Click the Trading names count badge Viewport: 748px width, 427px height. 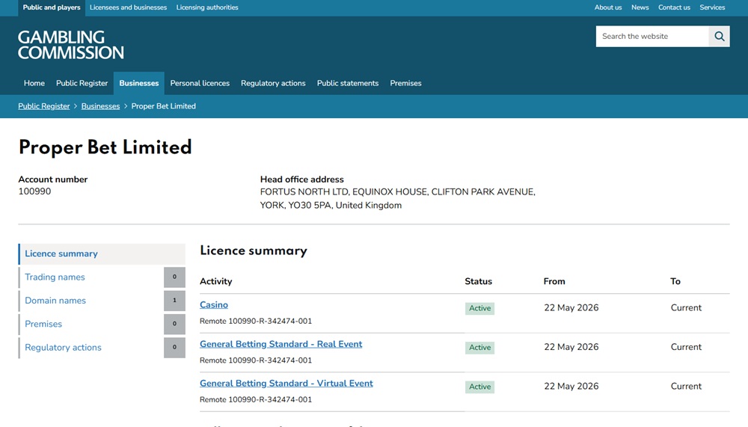[x=174, y=277]
